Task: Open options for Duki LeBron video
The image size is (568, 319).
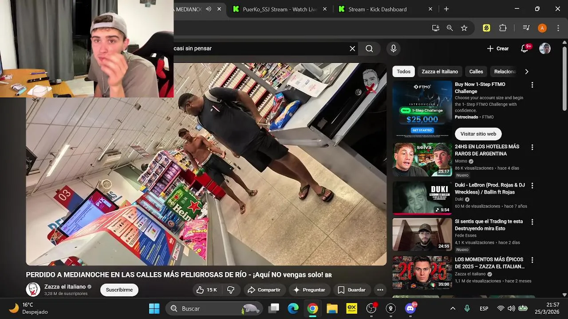Action: (x=532, y=186)
